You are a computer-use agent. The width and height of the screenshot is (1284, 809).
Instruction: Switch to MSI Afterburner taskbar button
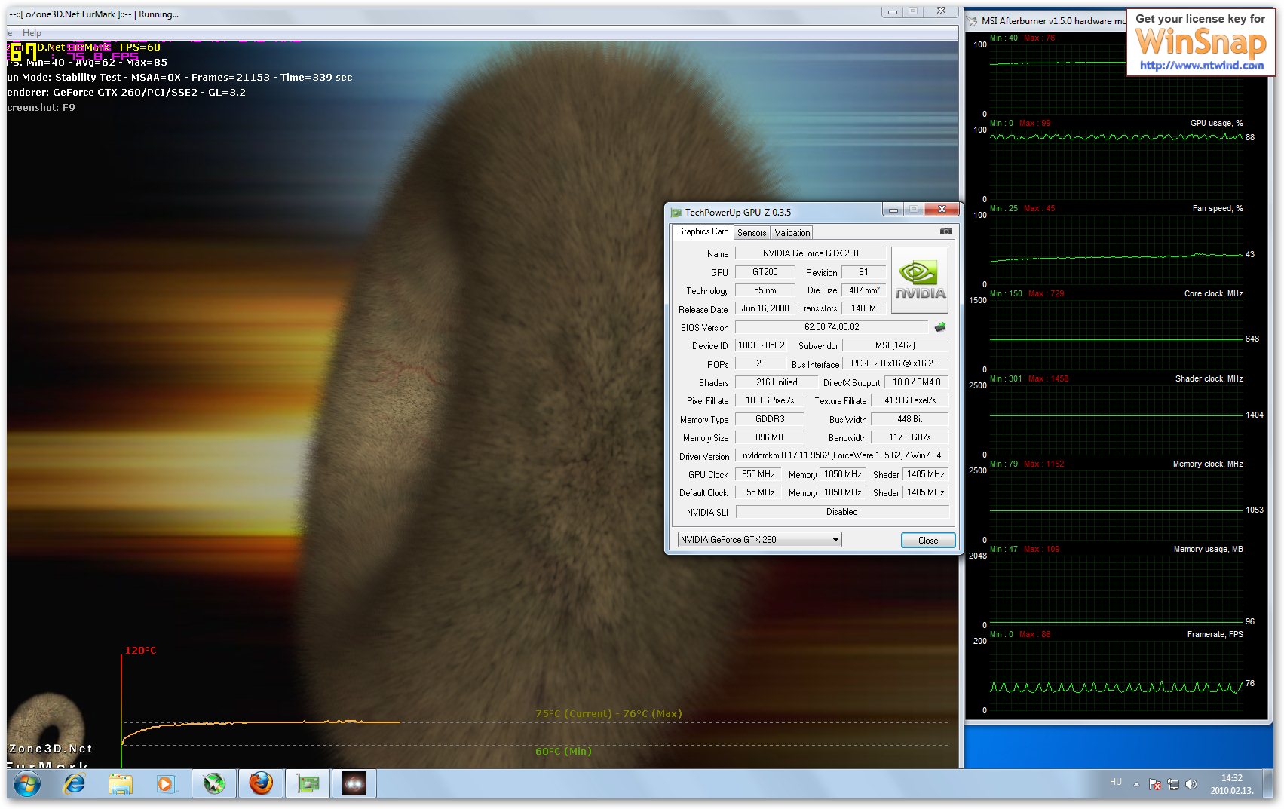click(214, 784)
